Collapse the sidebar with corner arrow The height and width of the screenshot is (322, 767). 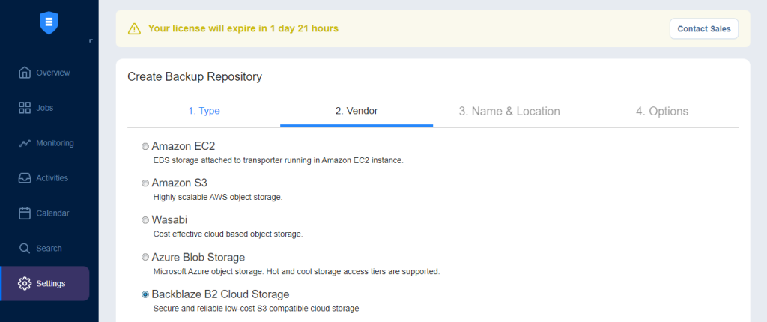click(91, 40)
